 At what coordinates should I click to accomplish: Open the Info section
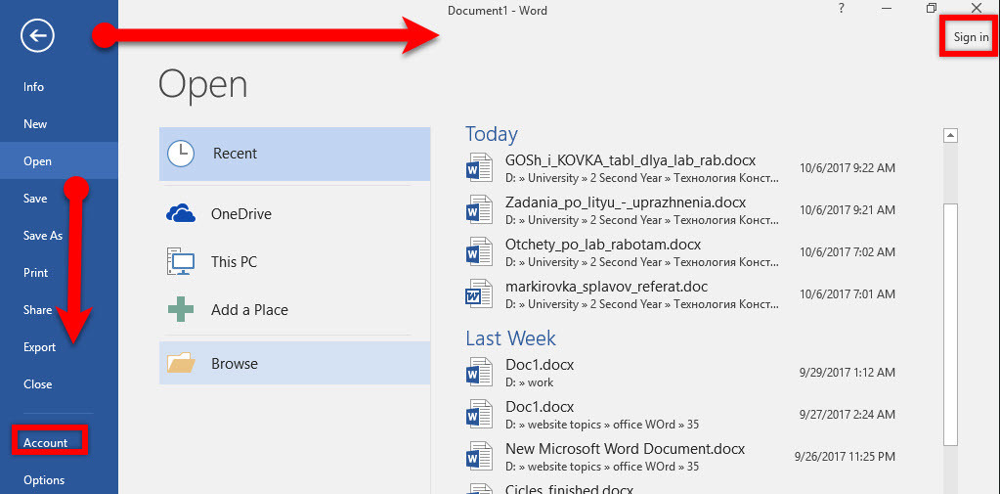pyautogui.click(x=34, y=87)
